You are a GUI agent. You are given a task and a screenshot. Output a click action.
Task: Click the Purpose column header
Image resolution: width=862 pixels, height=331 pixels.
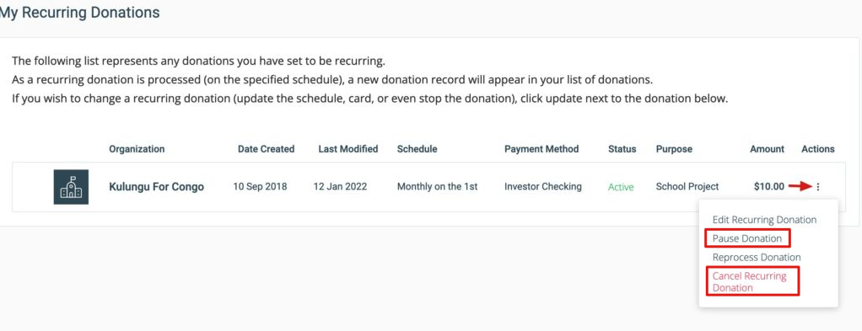click(x=674, y=149)
